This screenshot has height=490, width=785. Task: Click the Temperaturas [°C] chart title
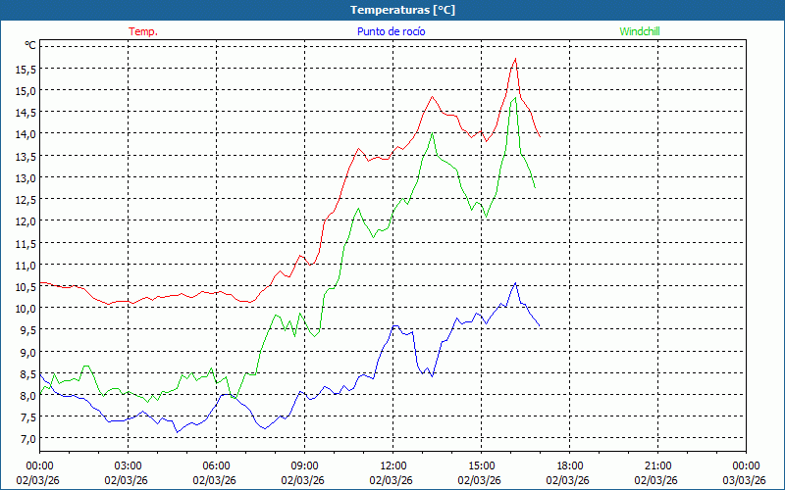(x=402, y=10)
